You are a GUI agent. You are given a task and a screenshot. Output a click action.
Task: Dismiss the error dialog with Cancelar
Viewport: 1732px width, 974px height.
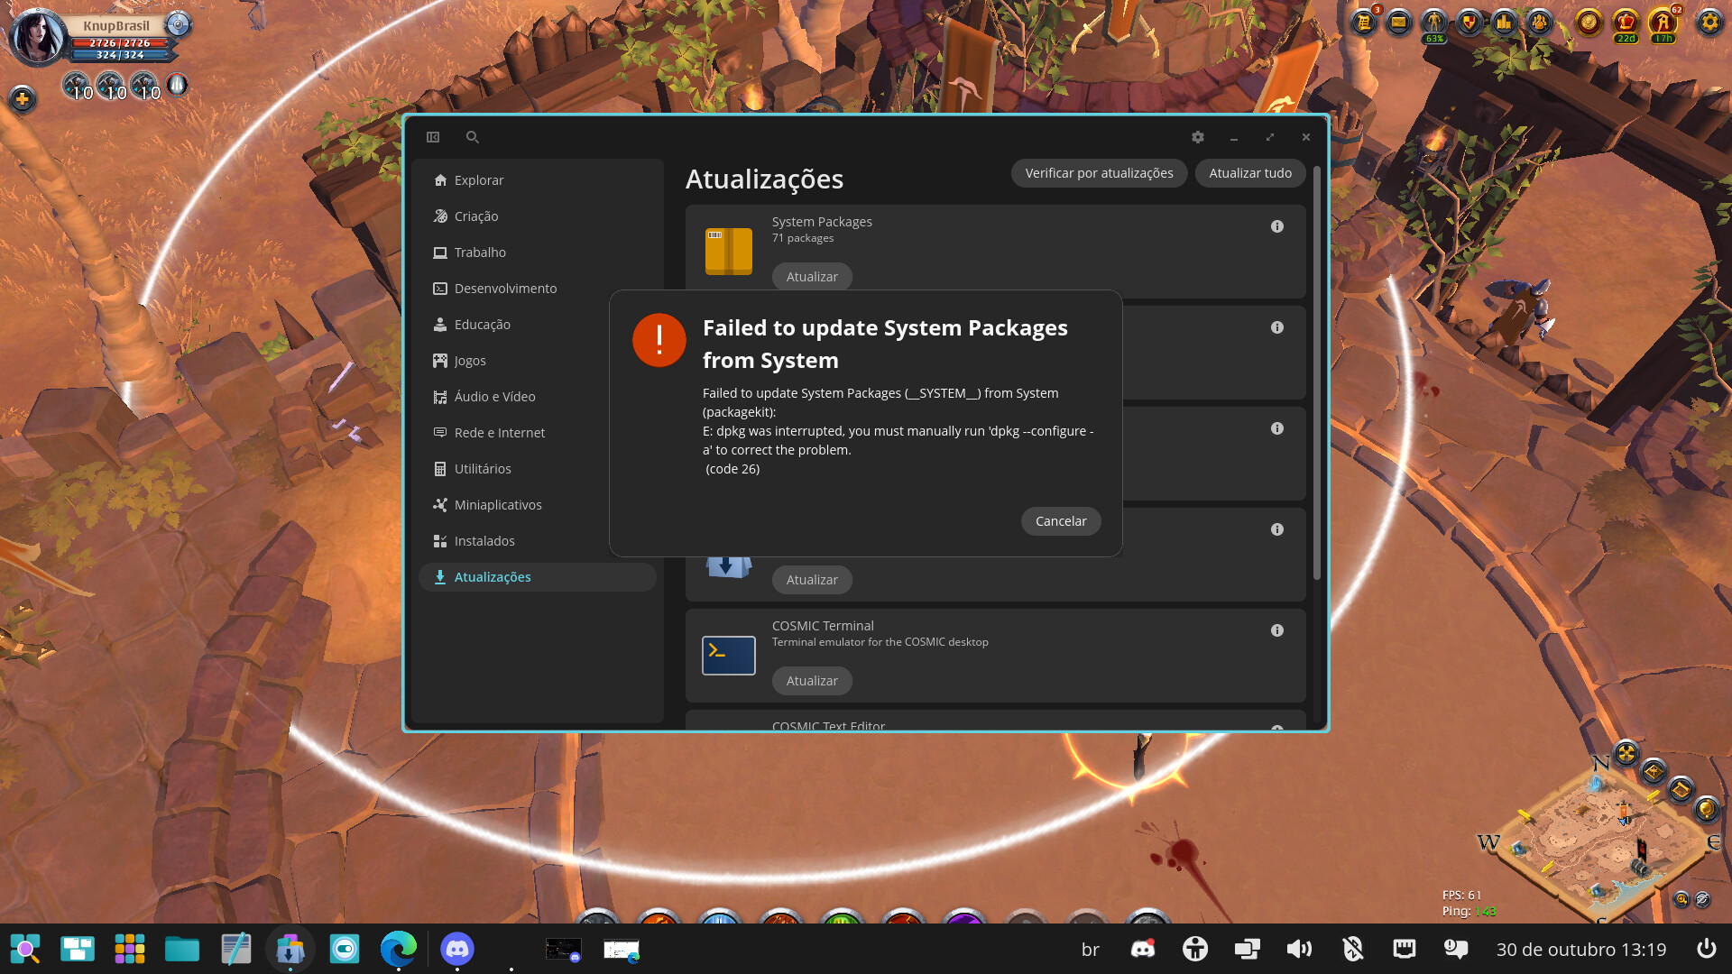[1061, 521]
